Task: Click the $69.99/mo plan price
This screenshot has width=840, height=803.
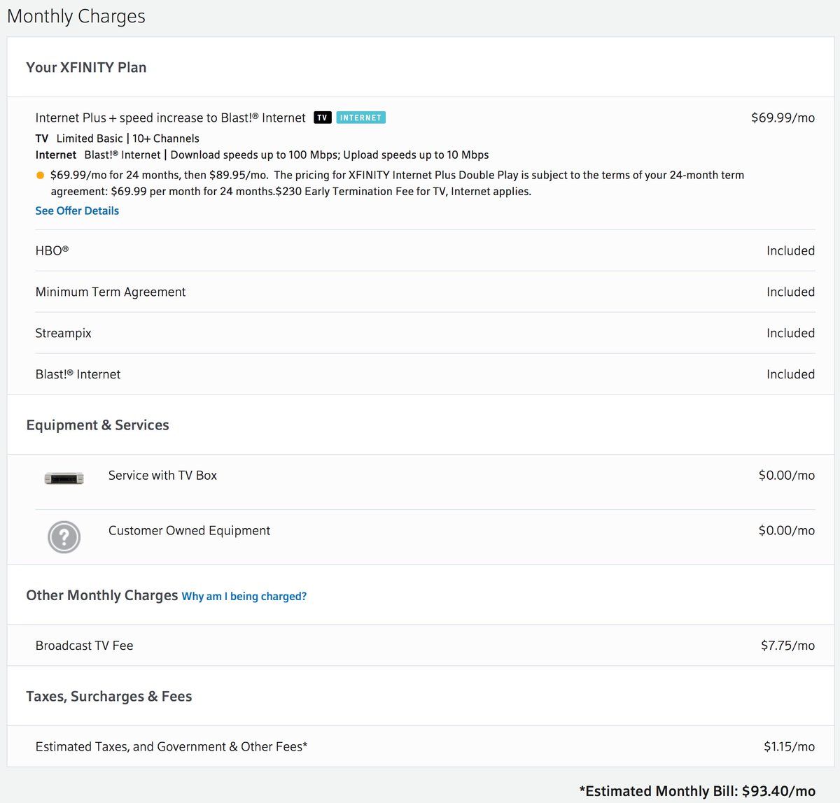Action: pos(783,118)
